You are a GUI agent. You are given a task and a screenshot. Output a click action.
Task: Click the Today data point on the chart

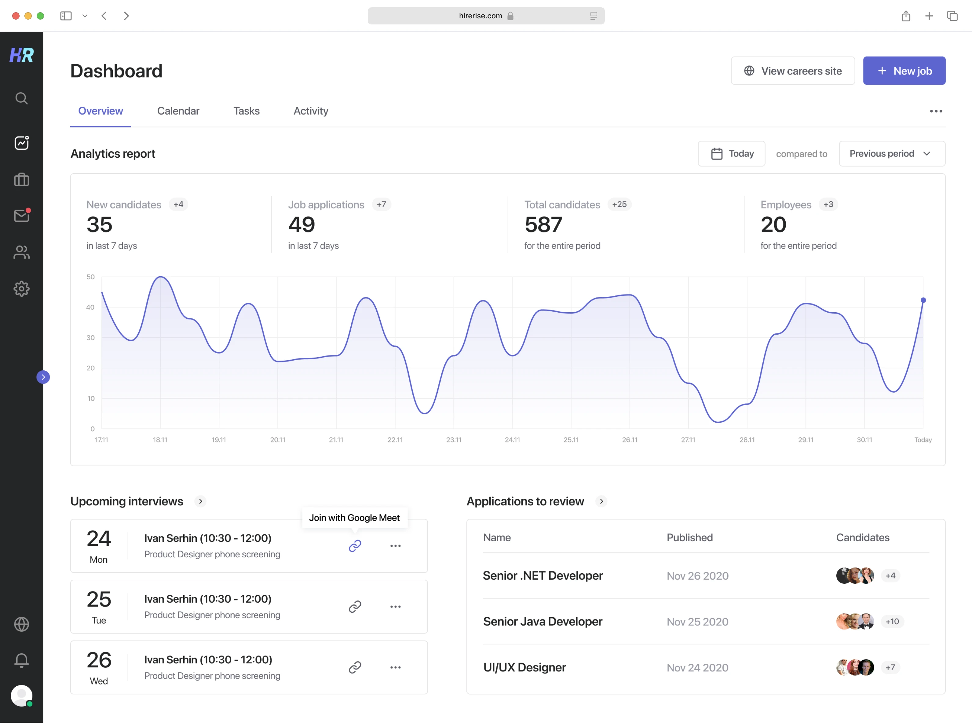click(x=923, y=300)
